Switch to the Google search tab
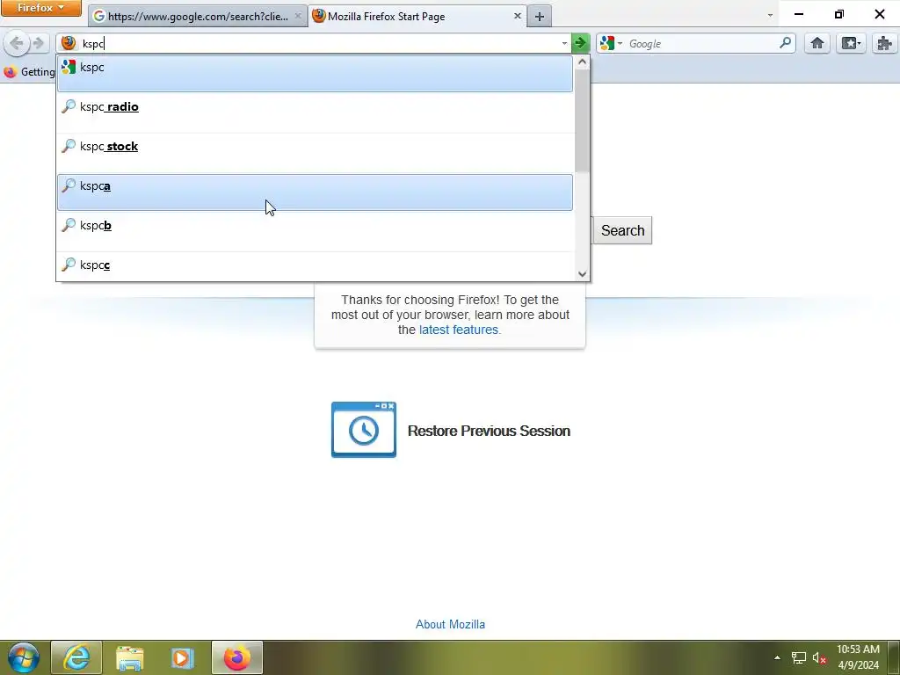Image resolution: width=900 pixels, height=675 pixels. 198,16
